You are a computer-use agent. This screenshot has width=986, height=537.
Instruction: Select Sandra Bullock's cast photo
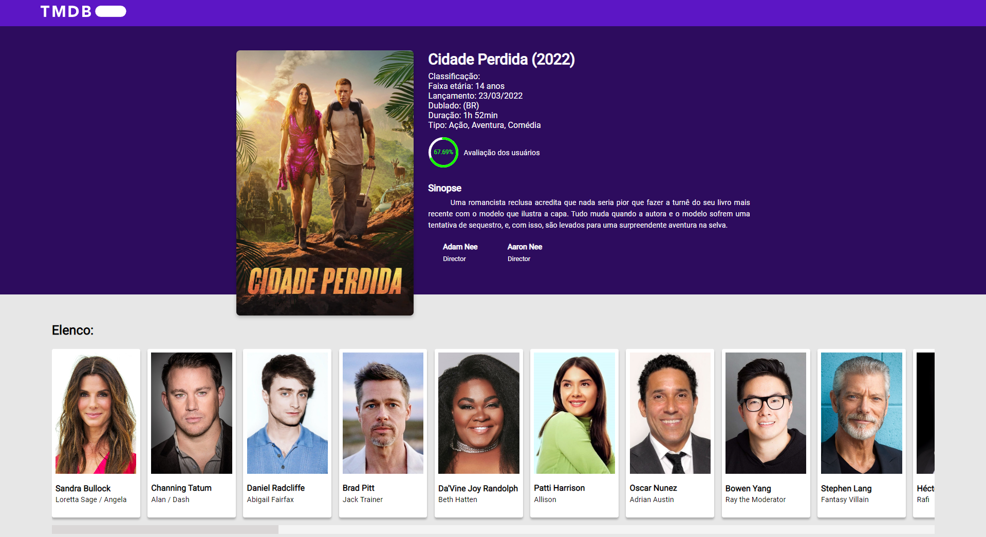tap(96, 413)
